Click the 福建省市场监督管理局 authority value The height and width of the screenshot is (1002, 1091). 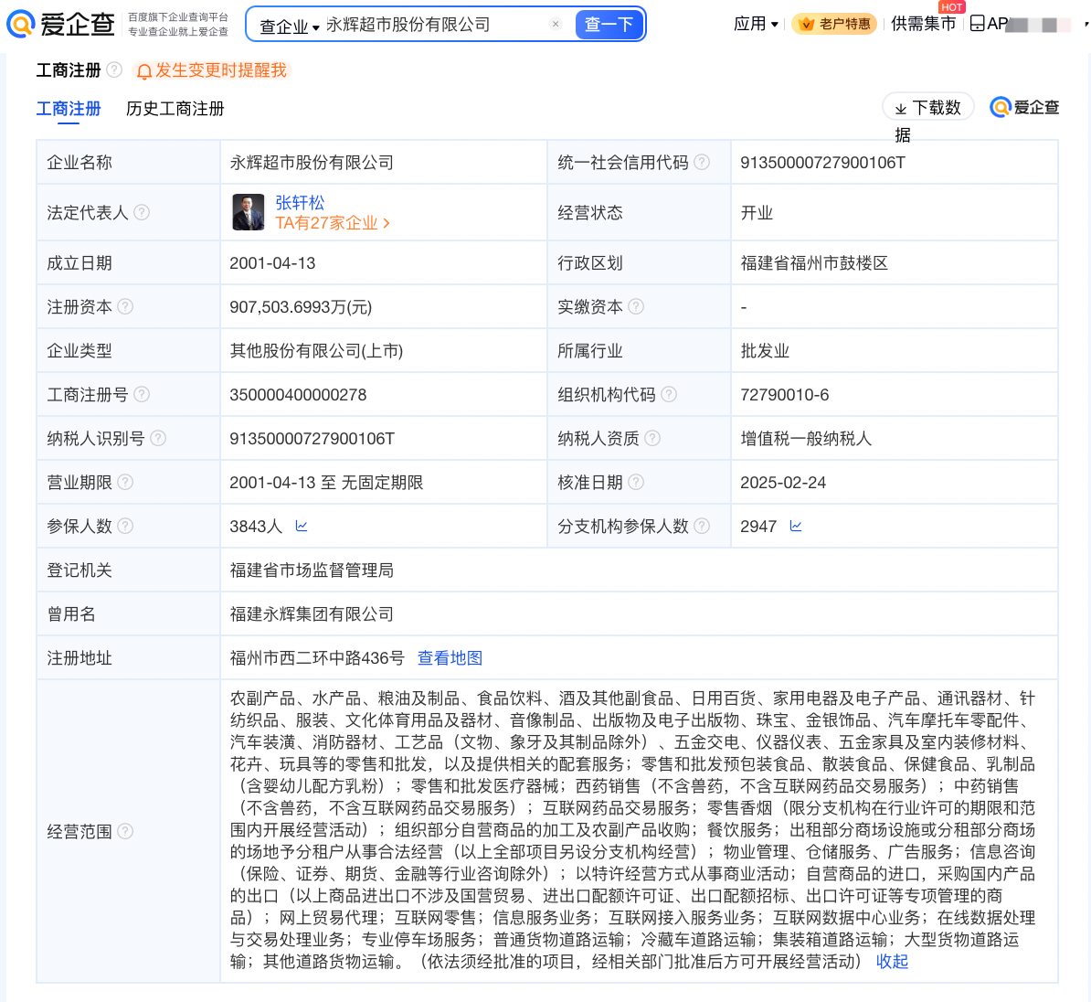coord(312,570)
